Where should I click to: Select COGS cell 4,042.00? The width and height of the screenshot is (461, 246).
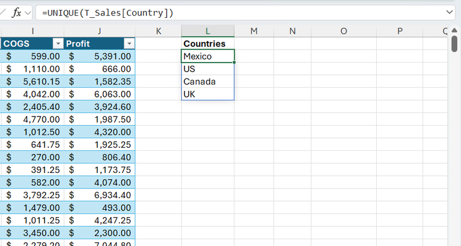(x=33, y=94)
